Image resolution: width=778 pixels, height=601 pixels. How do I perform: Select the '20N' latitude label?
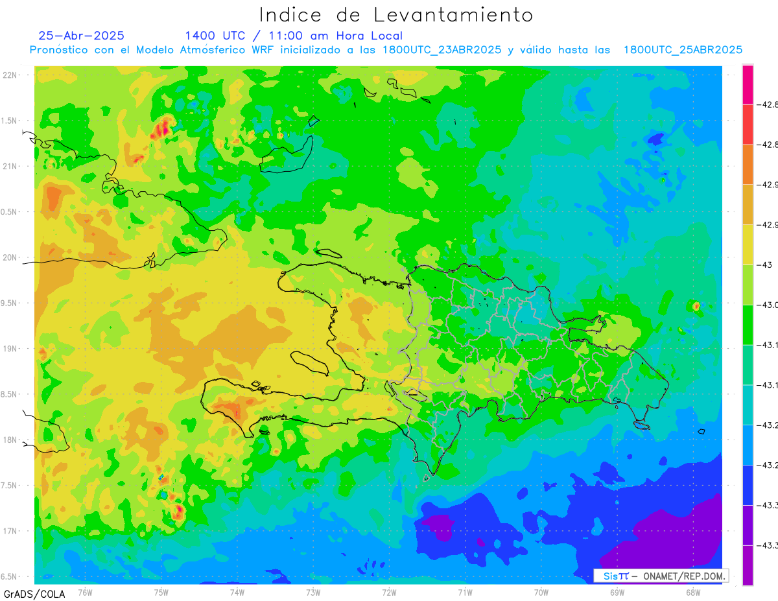10,257
